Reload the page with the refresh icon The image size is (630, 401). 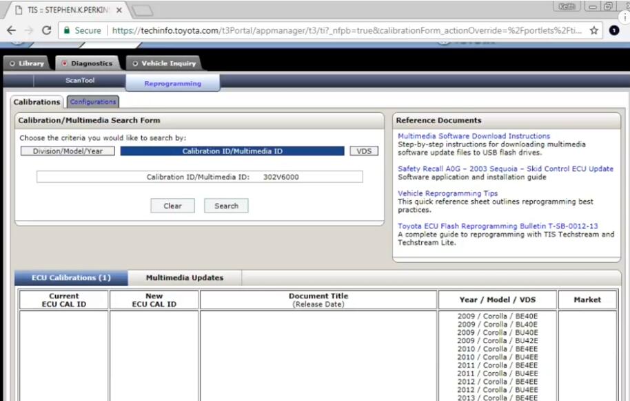coord(47,30)
